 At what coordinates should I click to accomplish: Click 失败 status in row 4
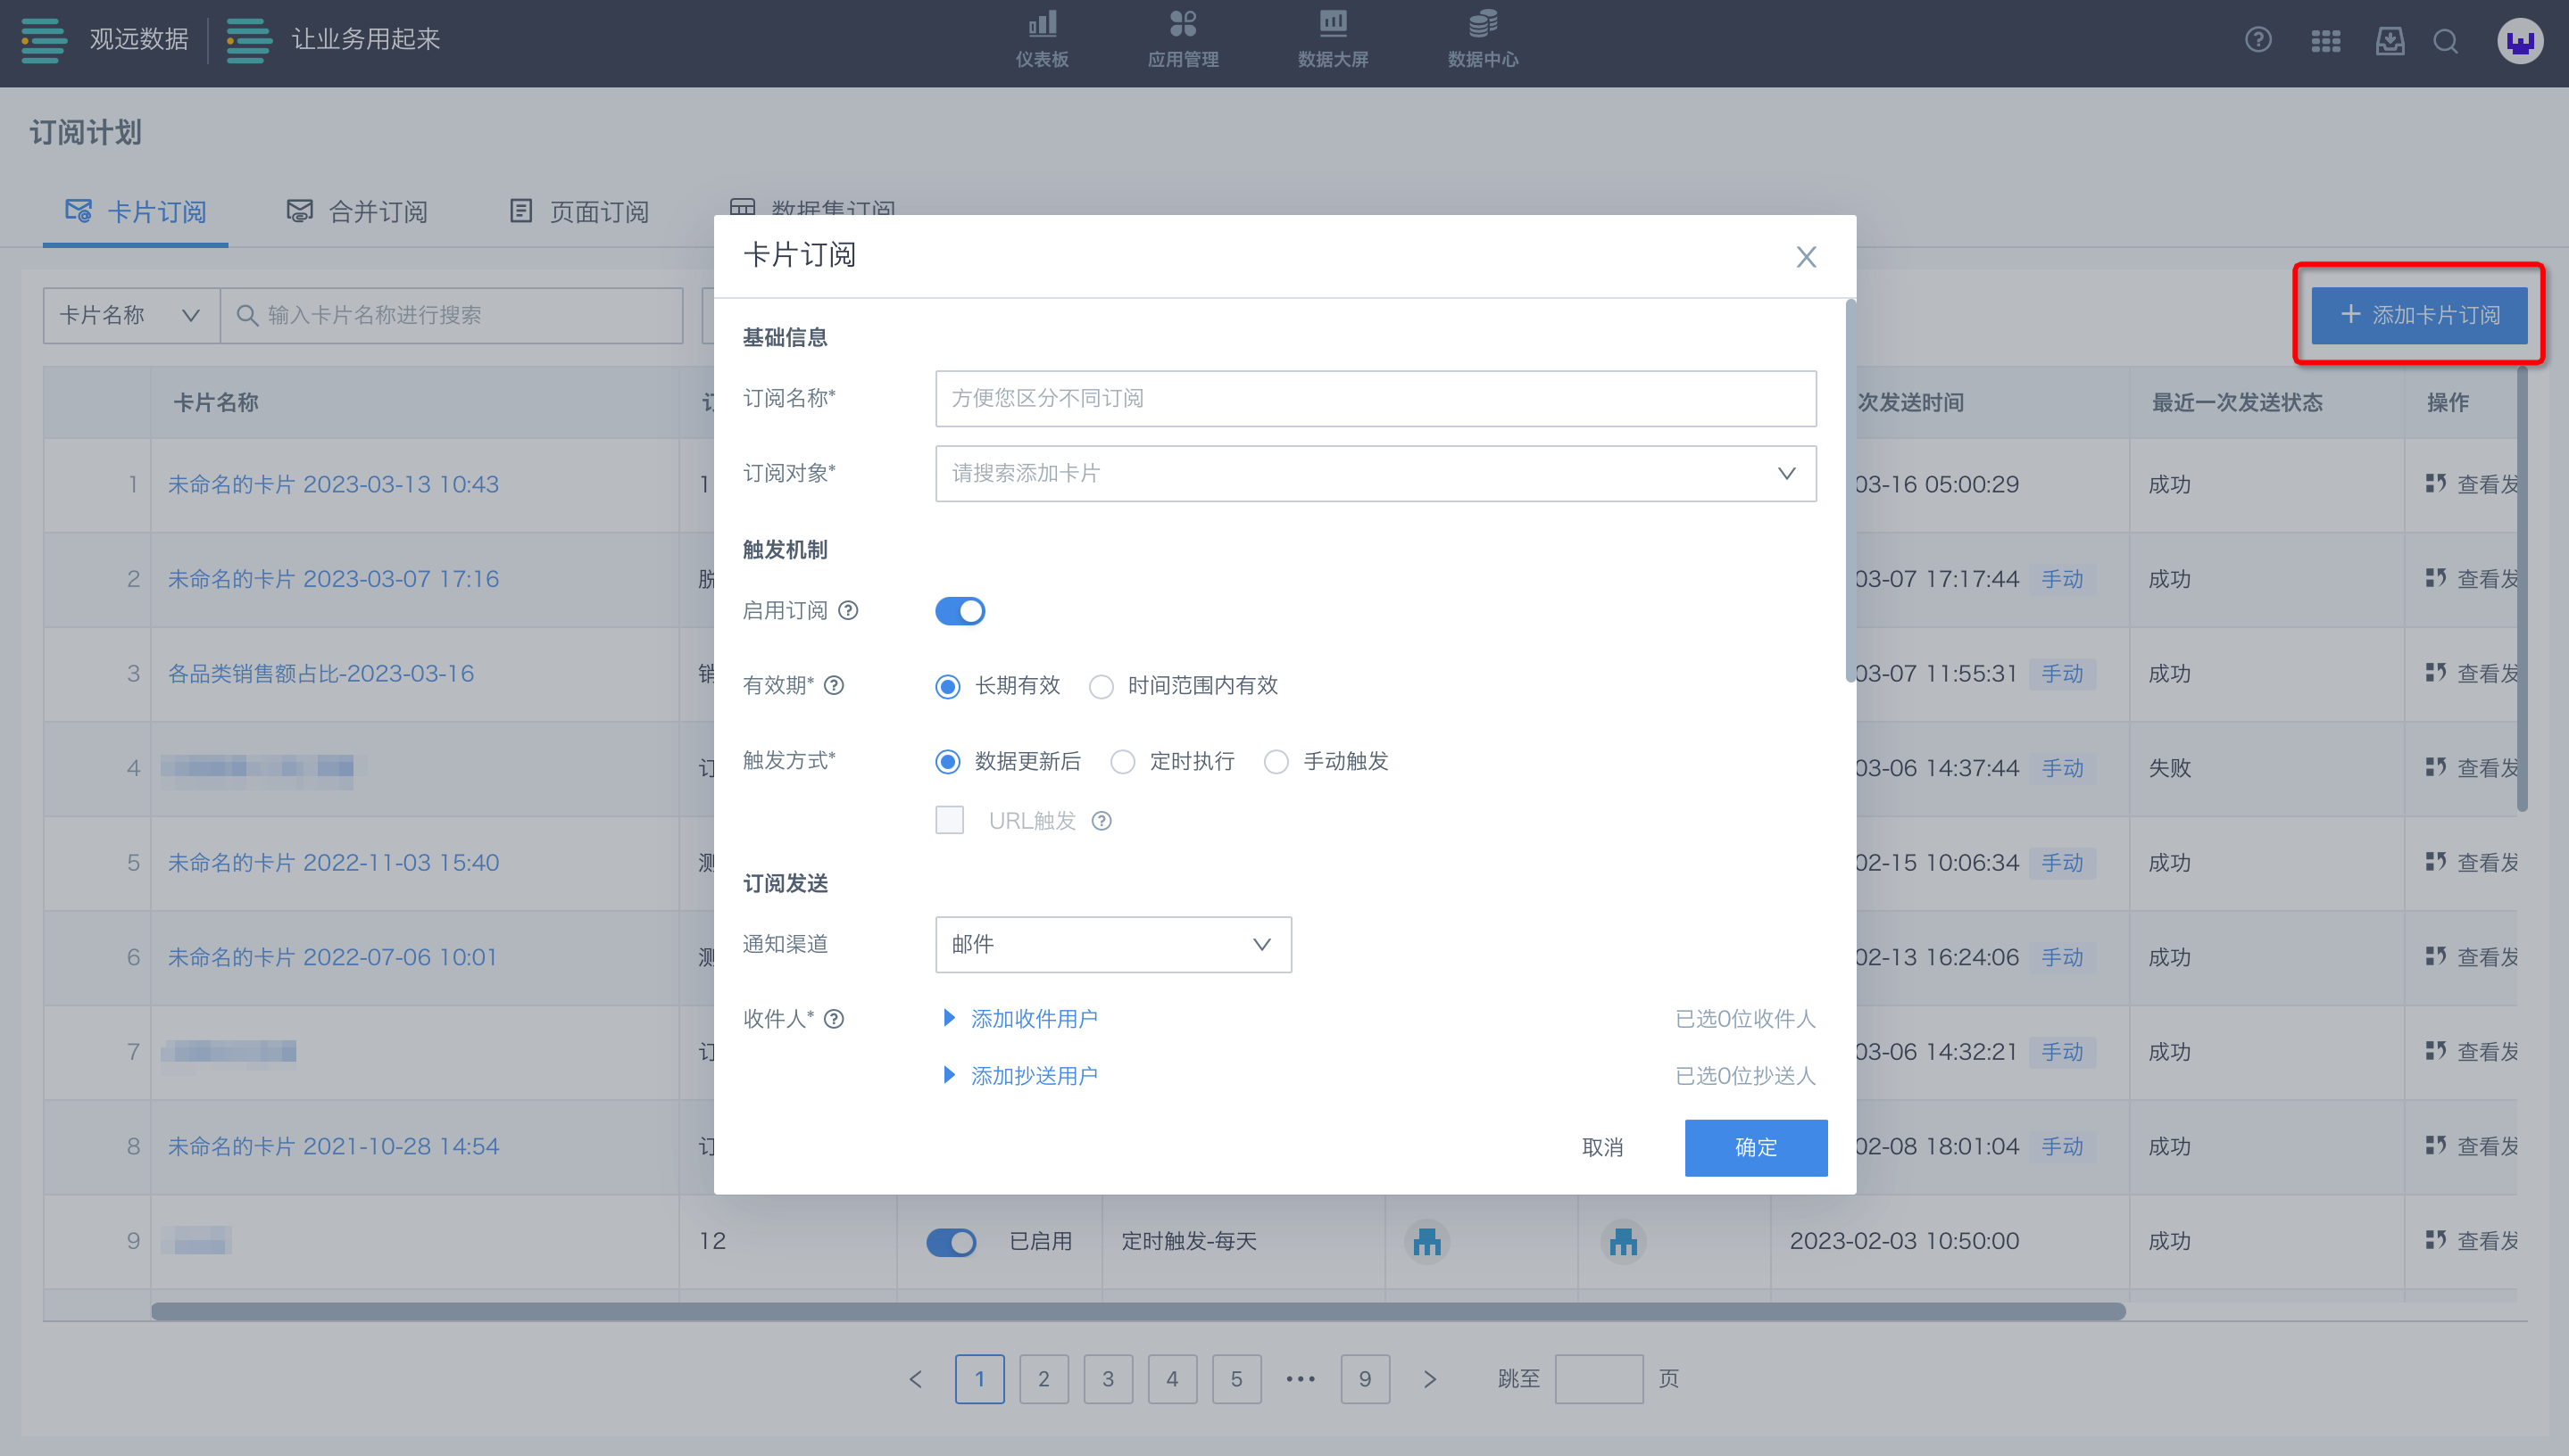pos(2169,767)
